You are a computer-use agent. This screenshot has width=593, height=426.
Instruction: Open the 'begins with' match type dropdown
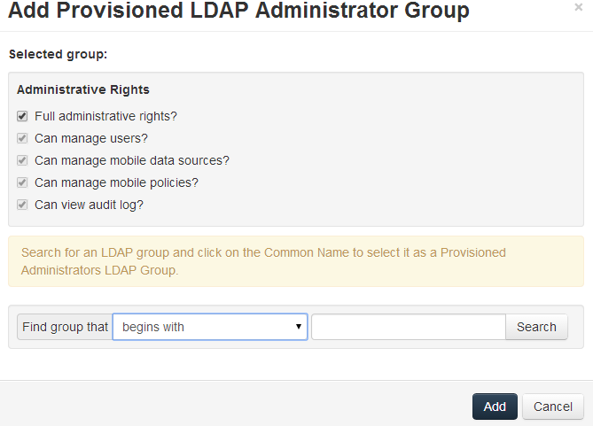209,327
